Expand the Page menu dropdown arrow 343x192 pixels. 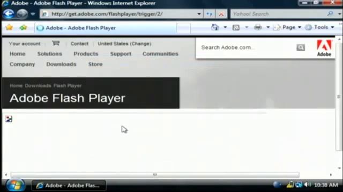pos(300,27)
